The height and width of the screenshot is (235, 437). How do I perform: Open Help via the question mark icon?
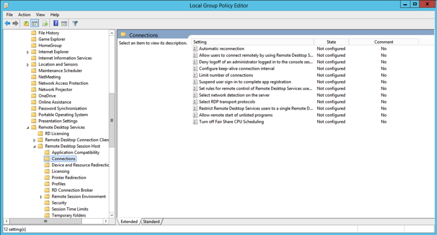(56, 23)
